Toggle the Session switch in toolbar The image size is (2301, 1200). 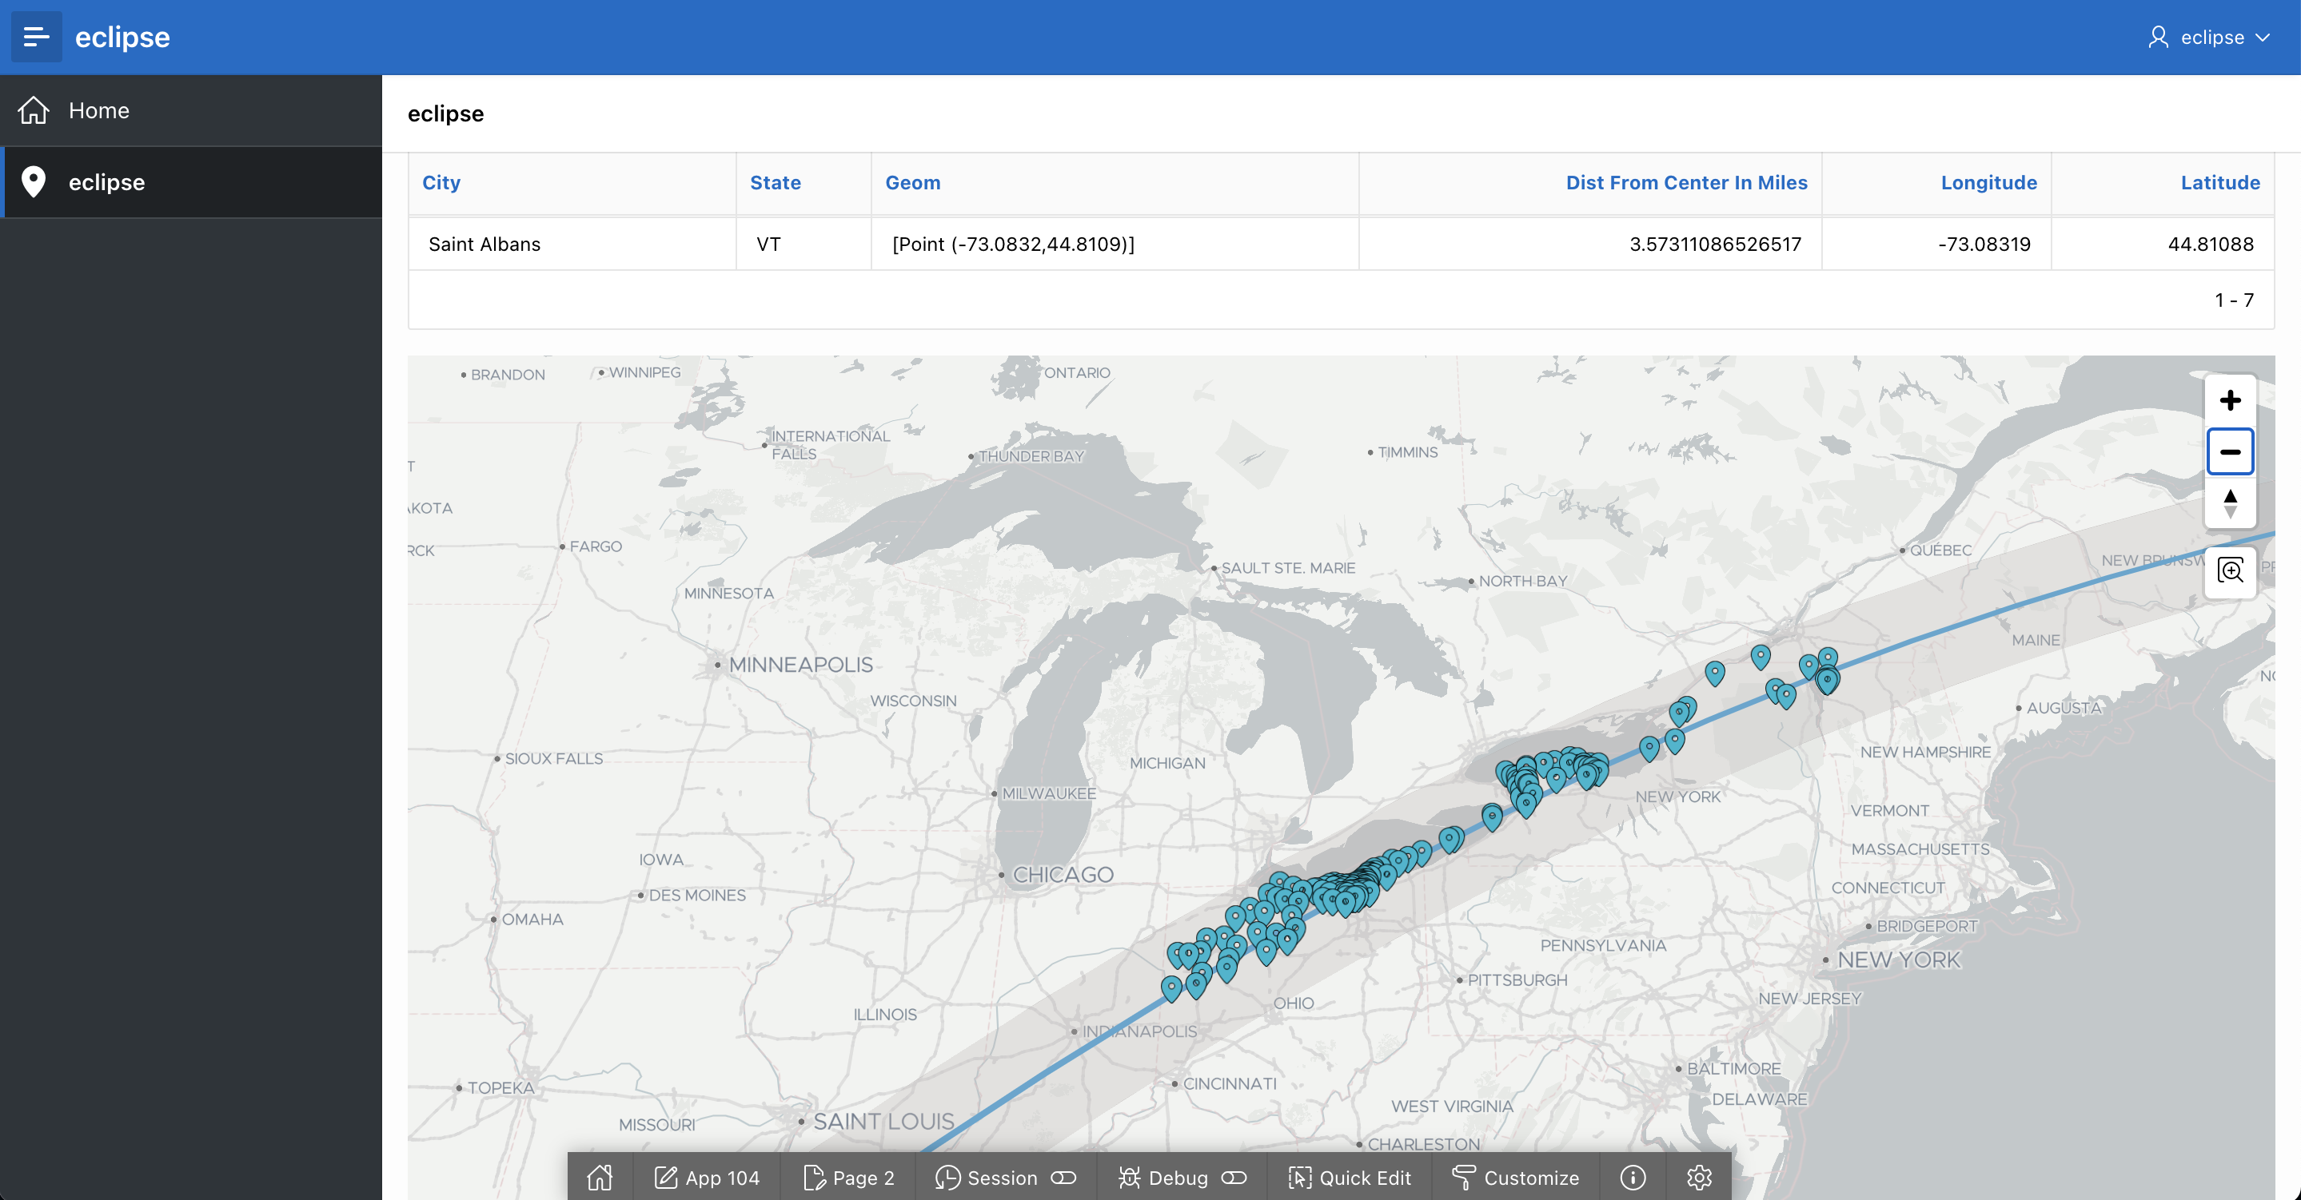coord(1063,1177)
